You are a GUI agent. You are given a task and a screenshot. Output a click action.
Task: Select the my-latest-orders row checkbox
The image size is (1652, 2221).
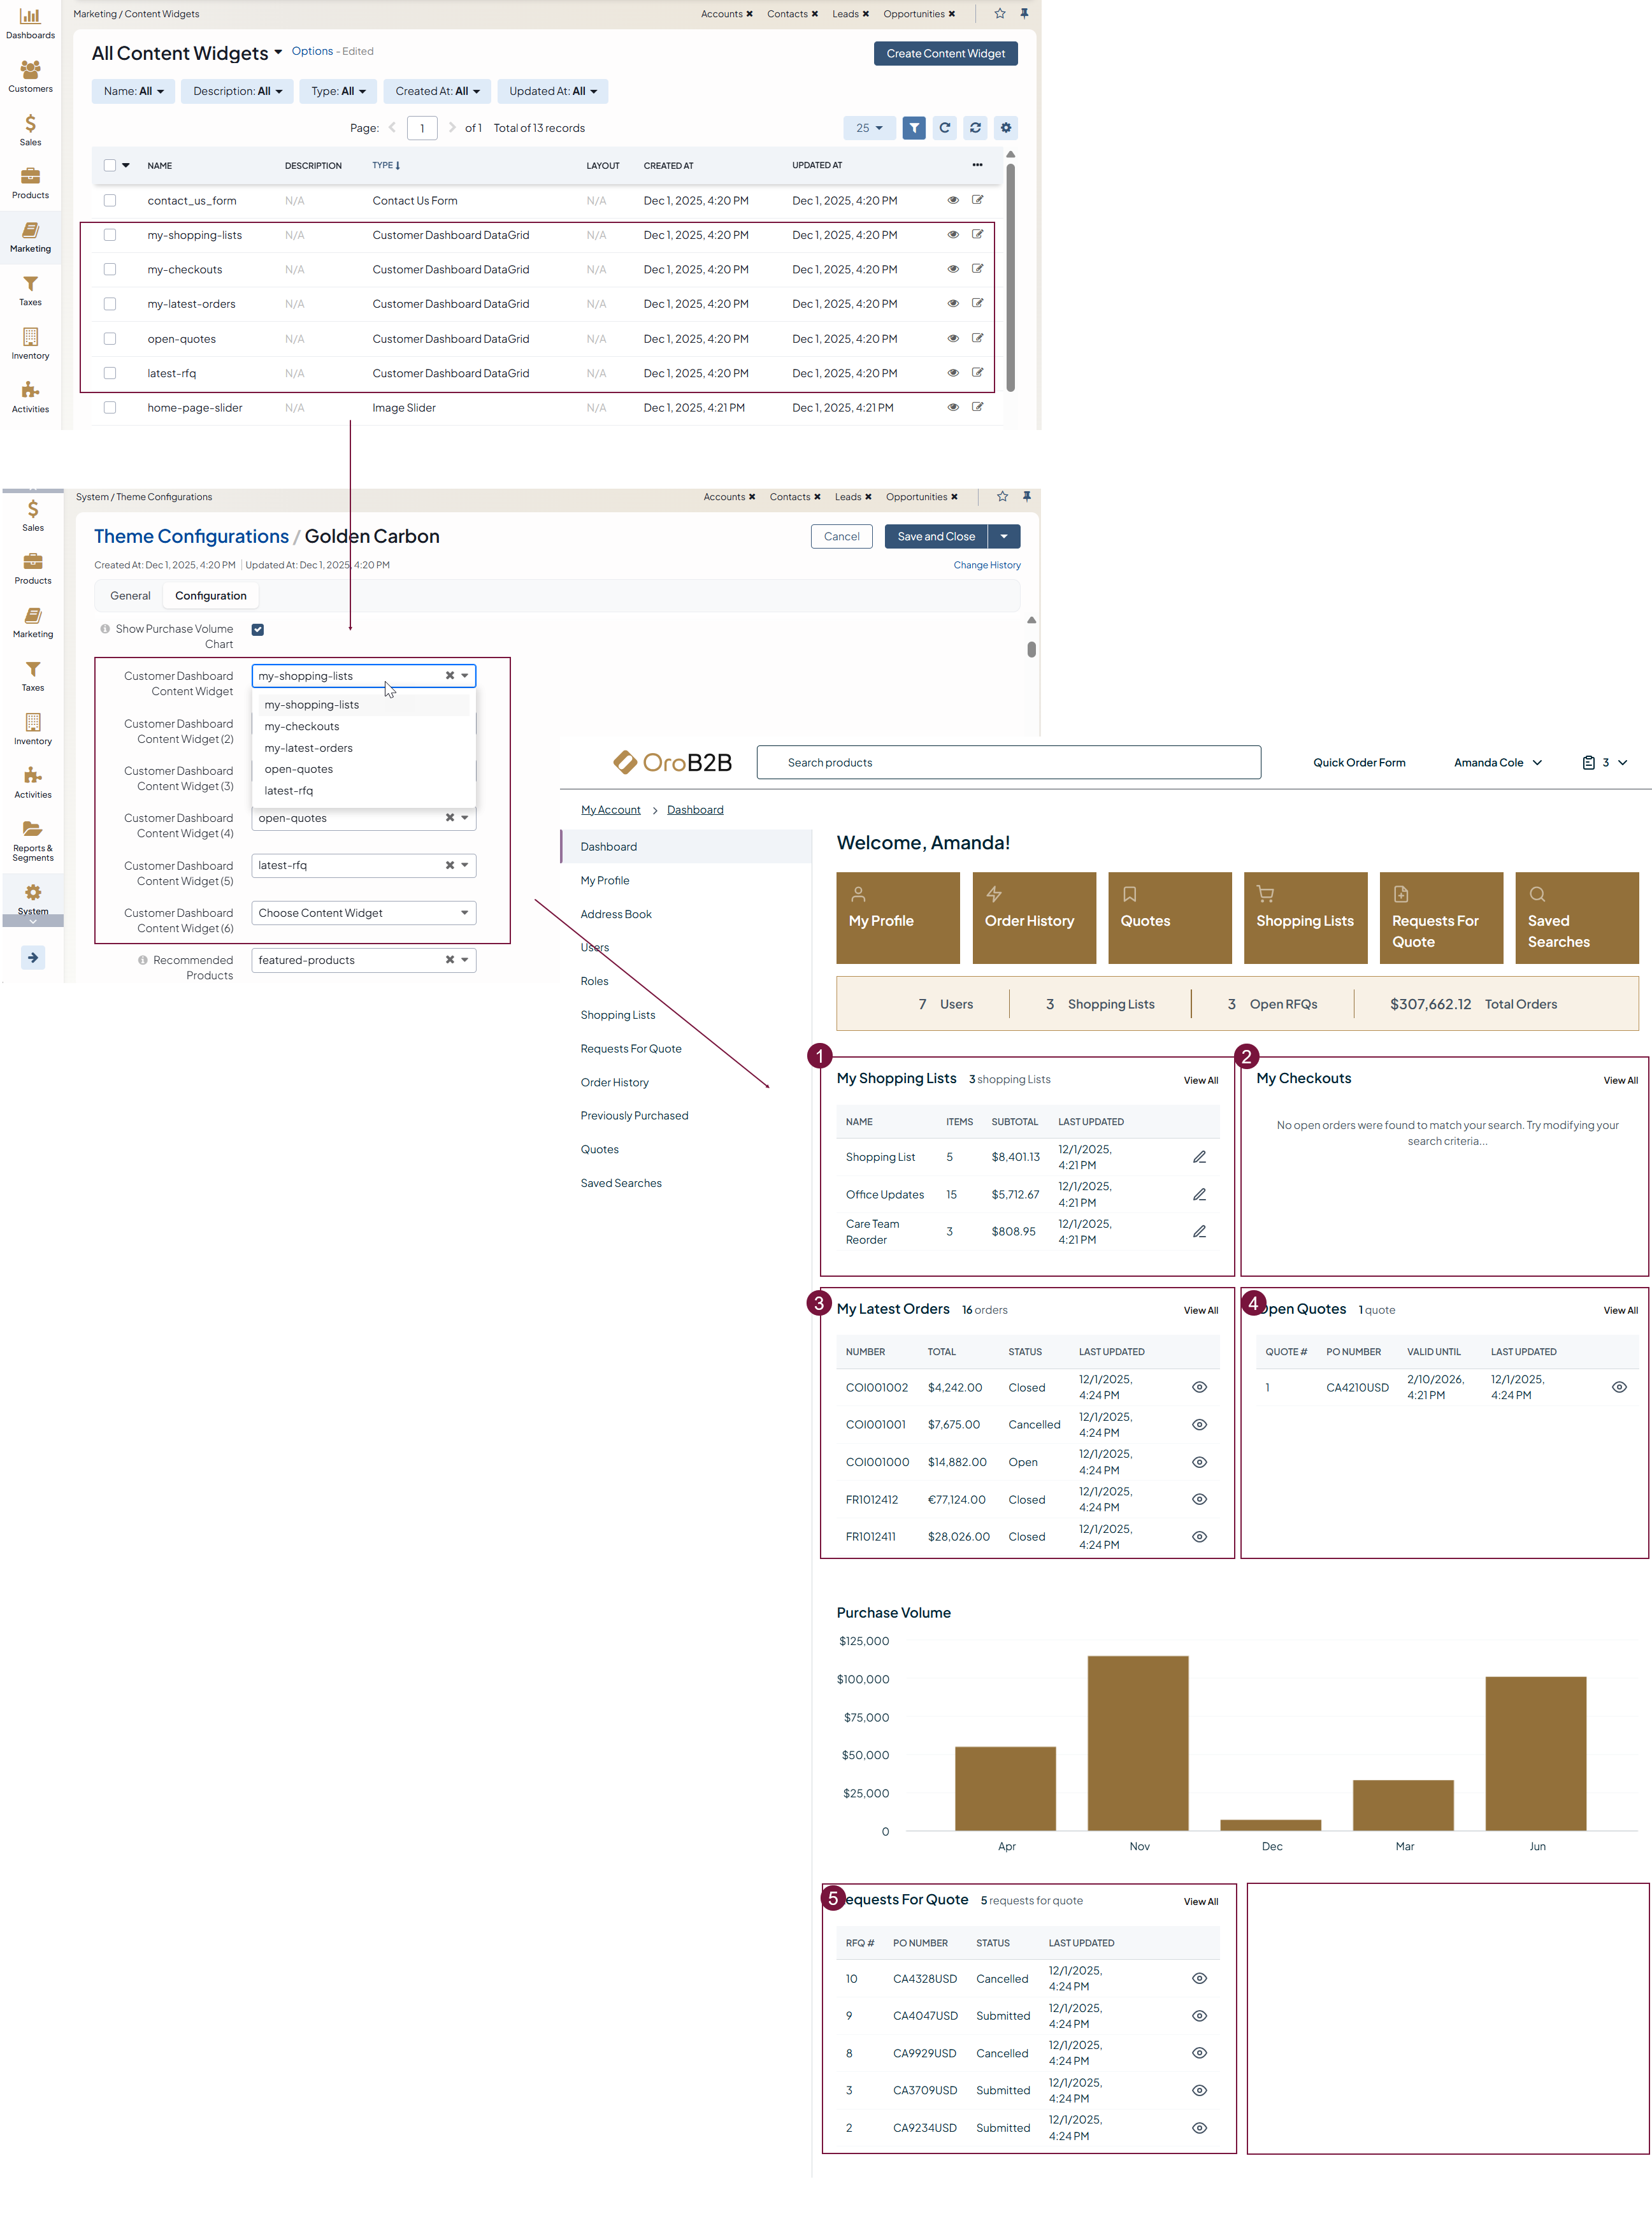tap(110, 304)
